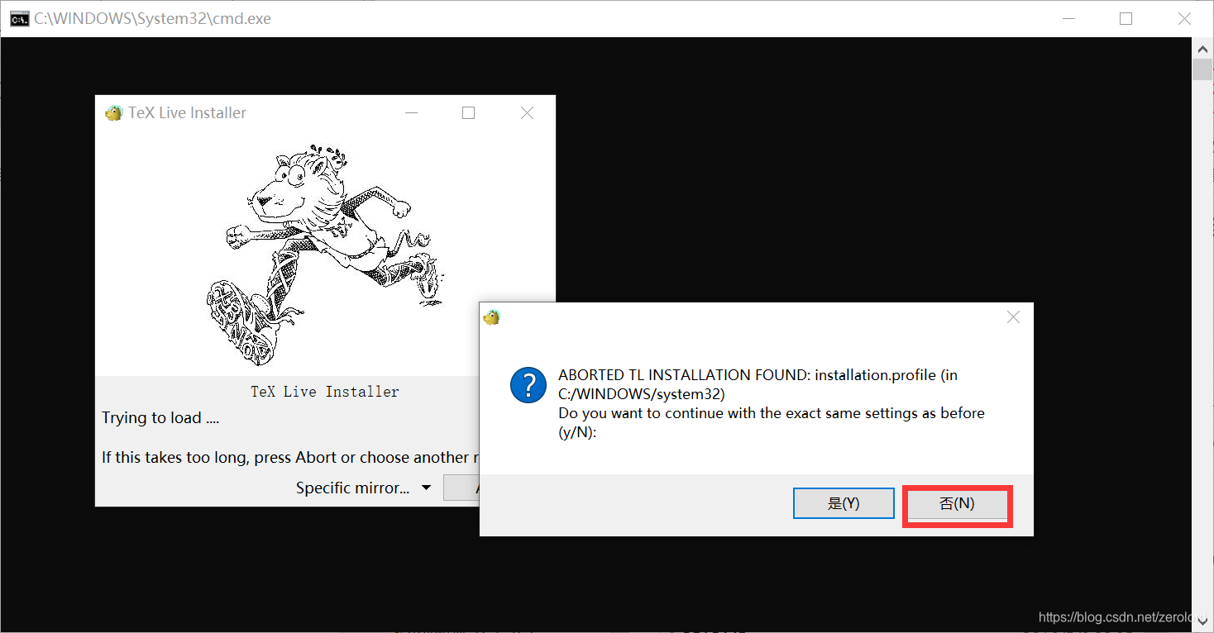Click the dialog's title bar mascot icon

click(x=492, y=317)
